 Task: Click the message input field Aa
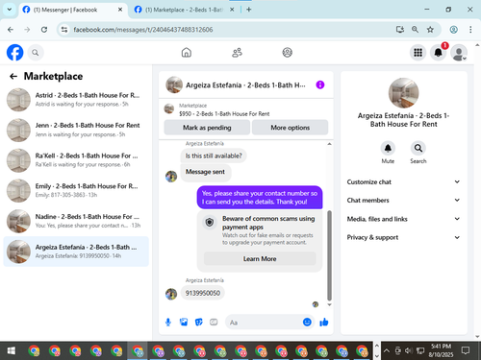[264, 323]
